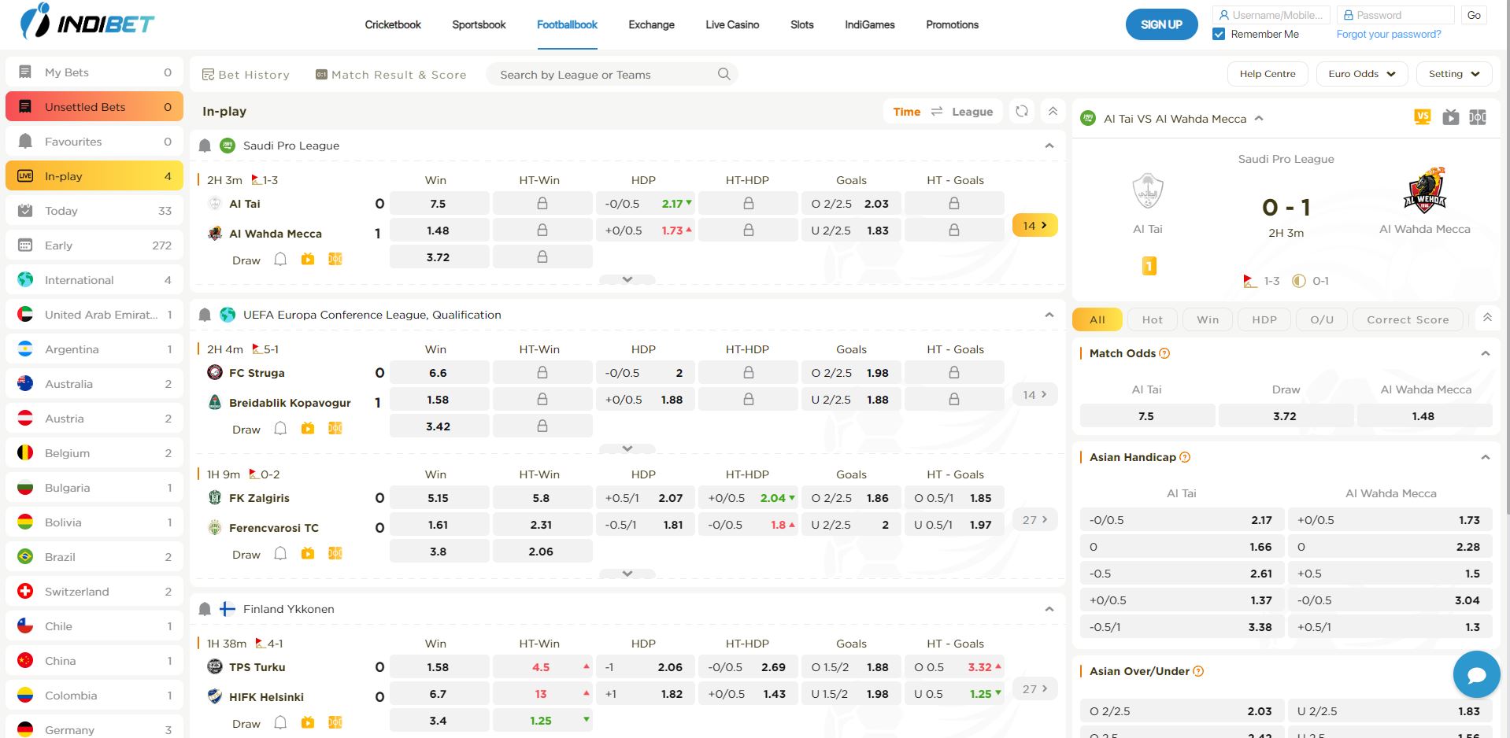This screenshot has width=1510, height=738.
Task: Open Slots tab
Action: (801, 24)
